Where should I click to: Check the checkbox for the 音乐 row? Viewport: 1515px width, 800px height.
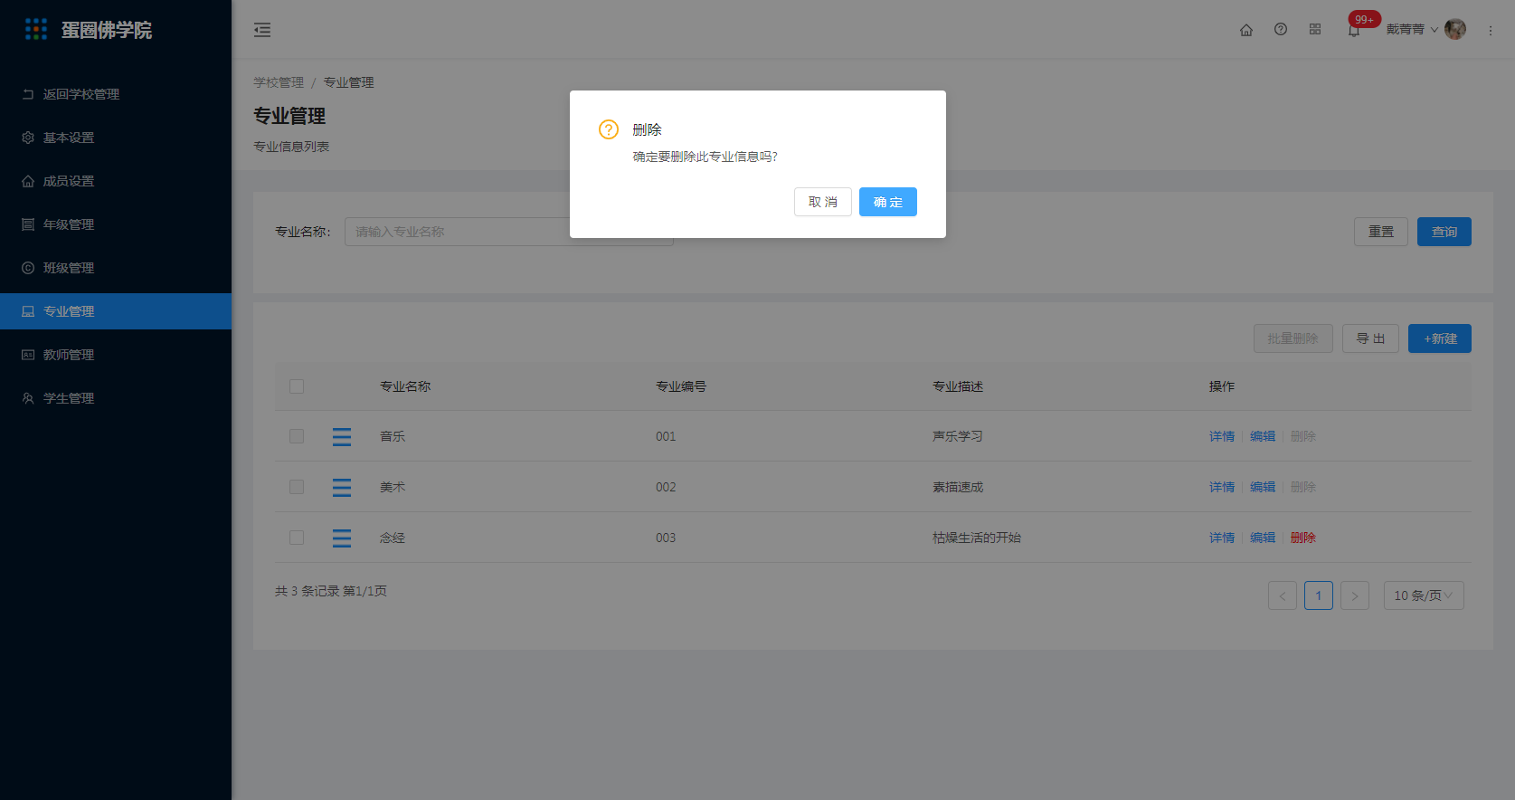(x=297, y=436)
